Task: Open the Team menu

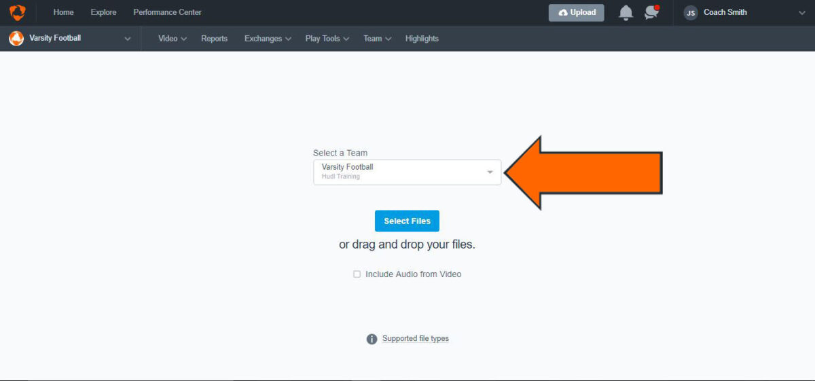Action: tap(378, 39)
